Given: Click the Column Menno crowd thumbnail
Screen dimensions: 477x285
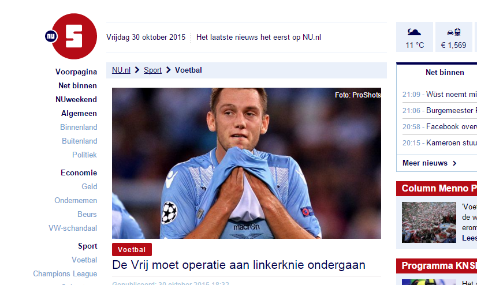Looking at the screenshot, I should 429,223.
